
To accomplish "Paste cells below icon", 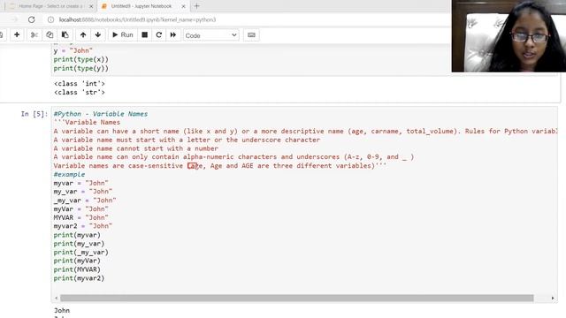I will click(x=65, y=35).
